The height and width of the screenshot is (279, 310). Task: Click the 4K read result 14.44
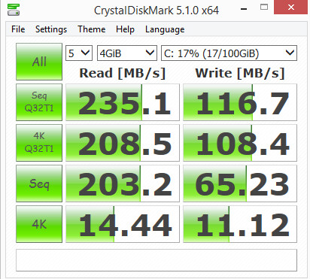point(123,224)
